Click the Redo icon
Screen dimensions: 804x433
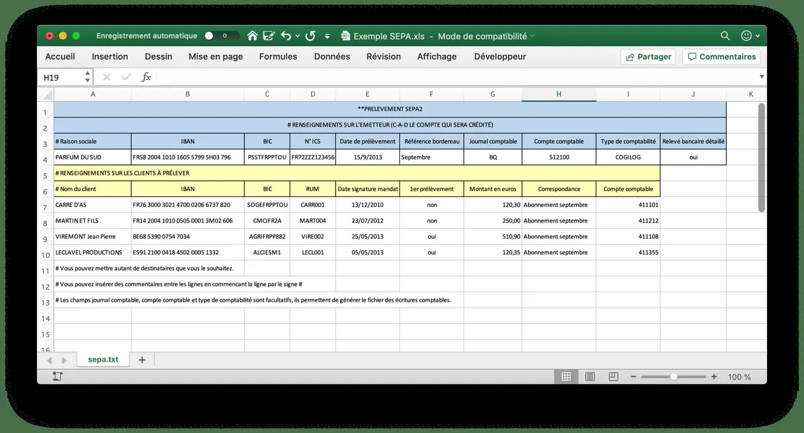[310, 36]
